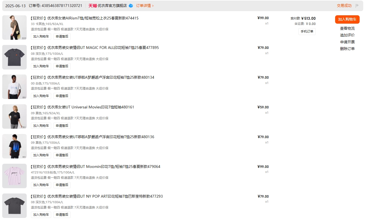
Task: Click 申请售后 under Moomin 479064 item
Action: click(x=62, y=185)
